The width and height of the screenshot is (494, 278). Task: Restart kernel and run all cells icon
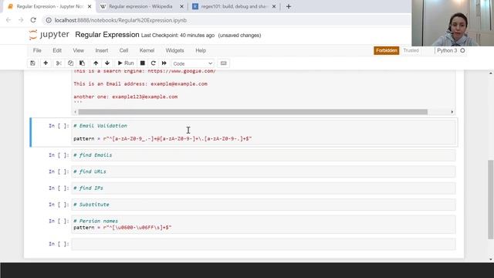[x=164, y=63]
